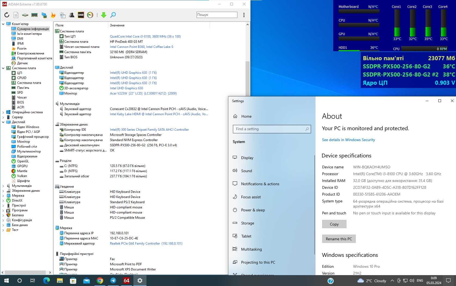Open Intel Cannon Point B360 chipset link
Viewport: 456px width, 286px height.
[x=142, y=47]
